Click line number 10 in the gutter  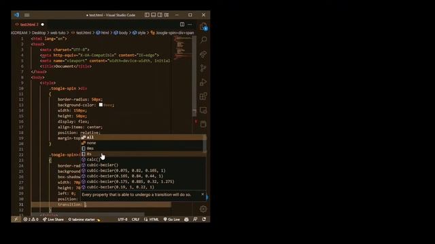tap(21, 88)
